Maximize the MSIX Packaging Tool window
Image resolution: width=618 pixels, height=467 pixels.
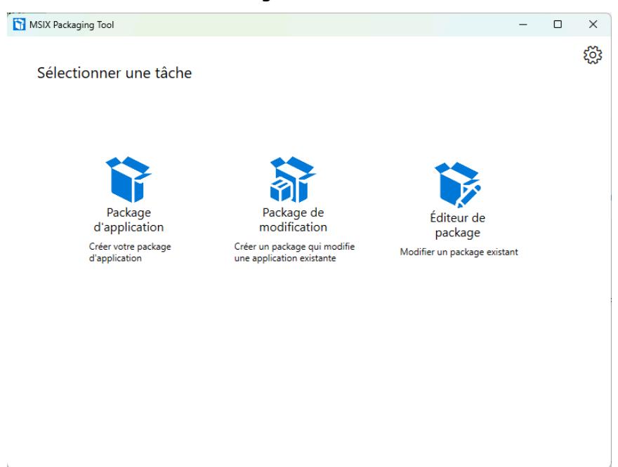coord(558,25)
